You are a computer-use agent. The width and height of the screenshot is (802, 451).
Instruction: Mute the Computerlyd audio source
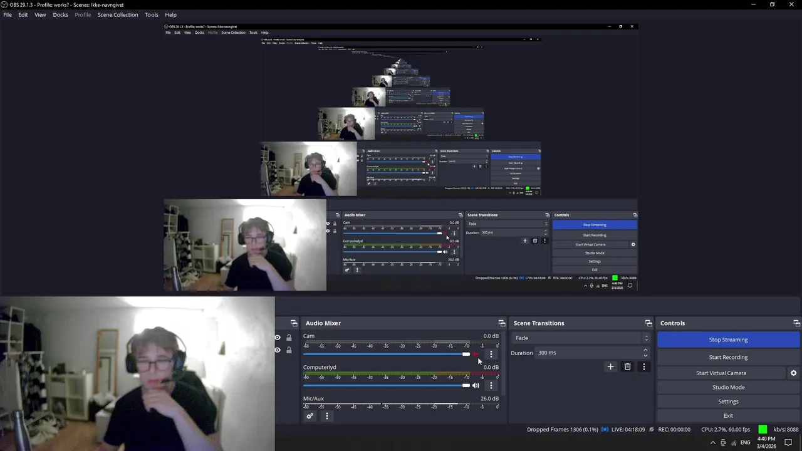pyautogui.click(x=476, y=386)
